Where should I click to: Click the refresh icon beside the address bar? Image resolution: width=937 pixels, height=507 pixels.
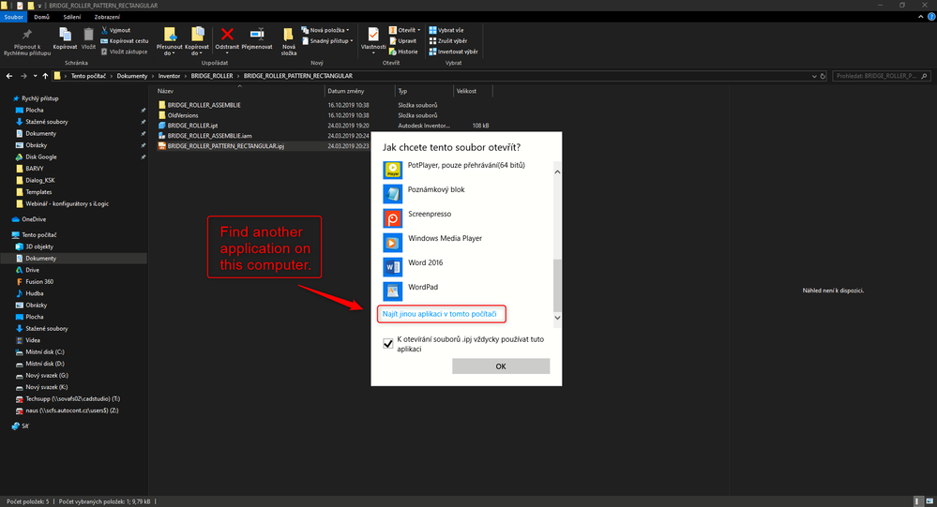pyautogui.click(x=823, y=76)
